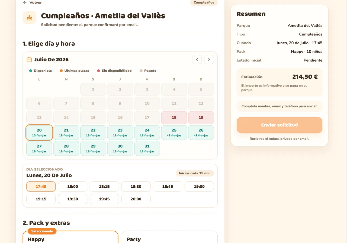Click the Pasado legend label
This screenshot has height=243, width=347.
150,71
